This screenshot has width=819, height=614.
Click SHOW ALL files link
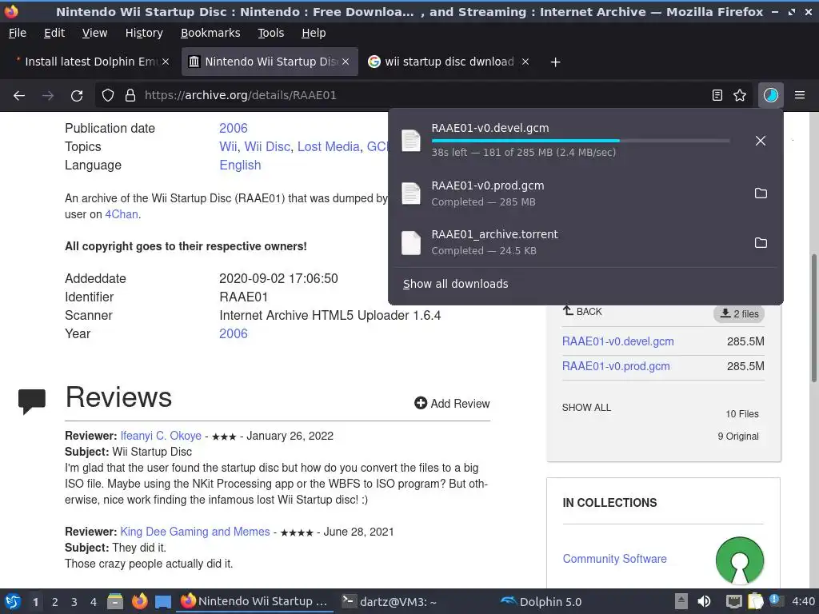tap(586, 408)
